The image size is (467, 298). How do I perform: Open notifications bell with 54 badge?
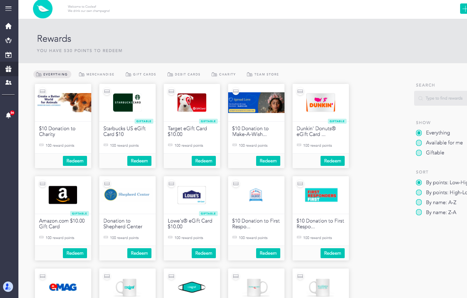pyautogui.click(x=9, y=115)
